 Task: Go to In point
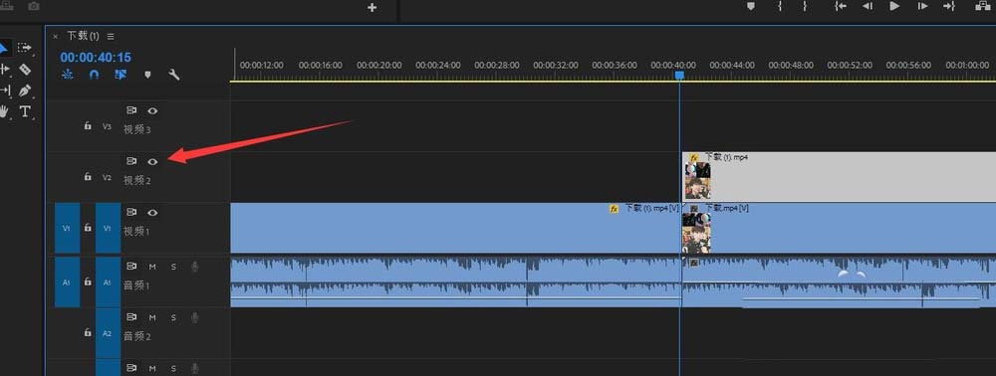(x=841, y=6)
